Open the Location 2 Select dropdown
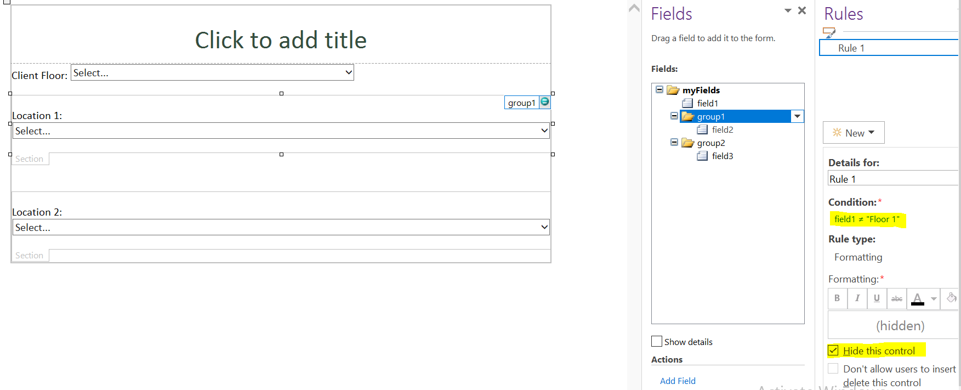 (543, 227)
